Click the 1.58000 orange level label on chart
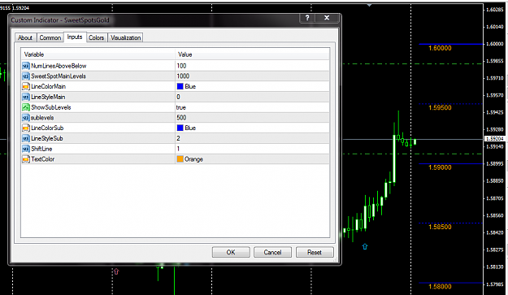The image size is (508, 295). pos(440,287)
